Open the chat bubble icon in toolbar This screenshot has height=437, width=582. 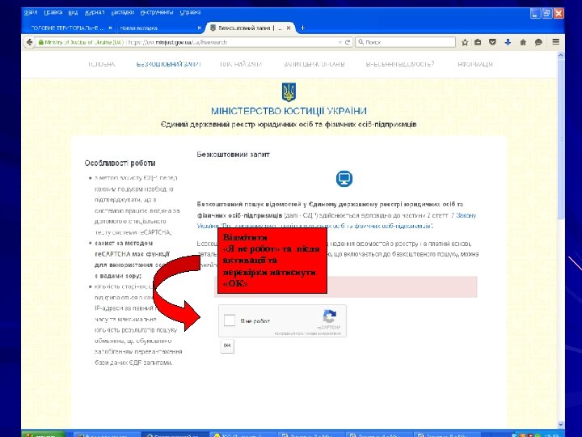tap(538, 42)
